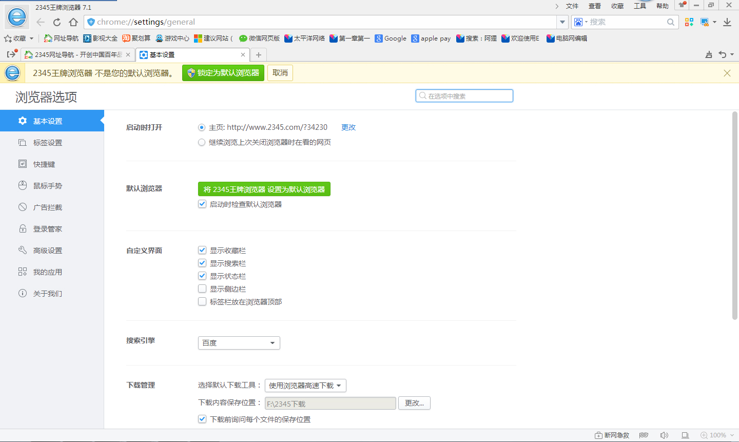Open the apple pay bookmark
Screen dimensions: 739x442
[x=431, y=39]
